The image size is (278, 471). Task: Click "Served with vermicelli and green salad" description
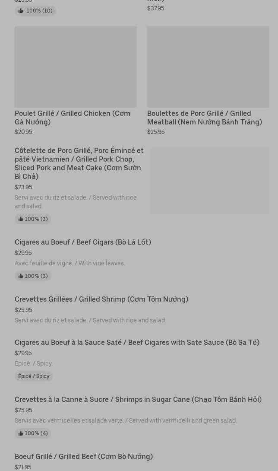click(x=126, y=420)
